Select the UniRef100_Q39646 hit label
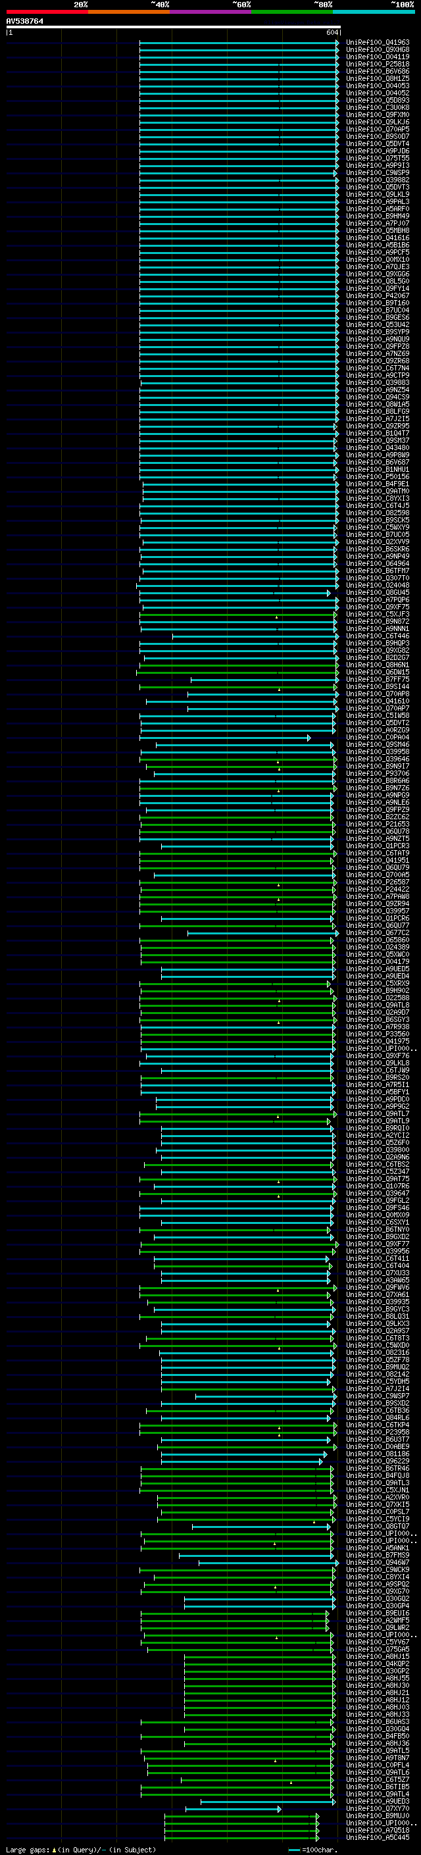 point(378,759)
